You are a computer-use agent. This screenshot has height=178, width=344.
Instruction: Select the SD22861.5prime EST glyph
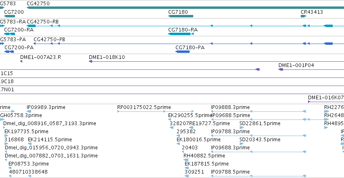tap(242, 128)
